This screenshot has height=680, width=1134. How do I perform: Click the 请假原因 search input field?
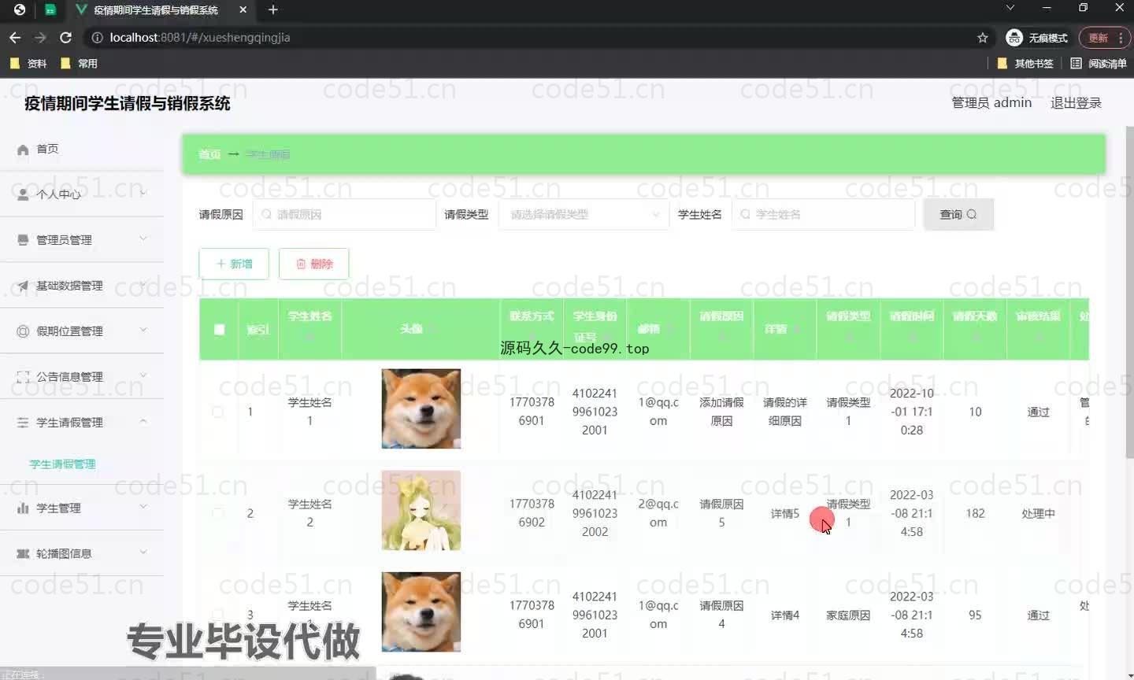(x=344, y=214)
